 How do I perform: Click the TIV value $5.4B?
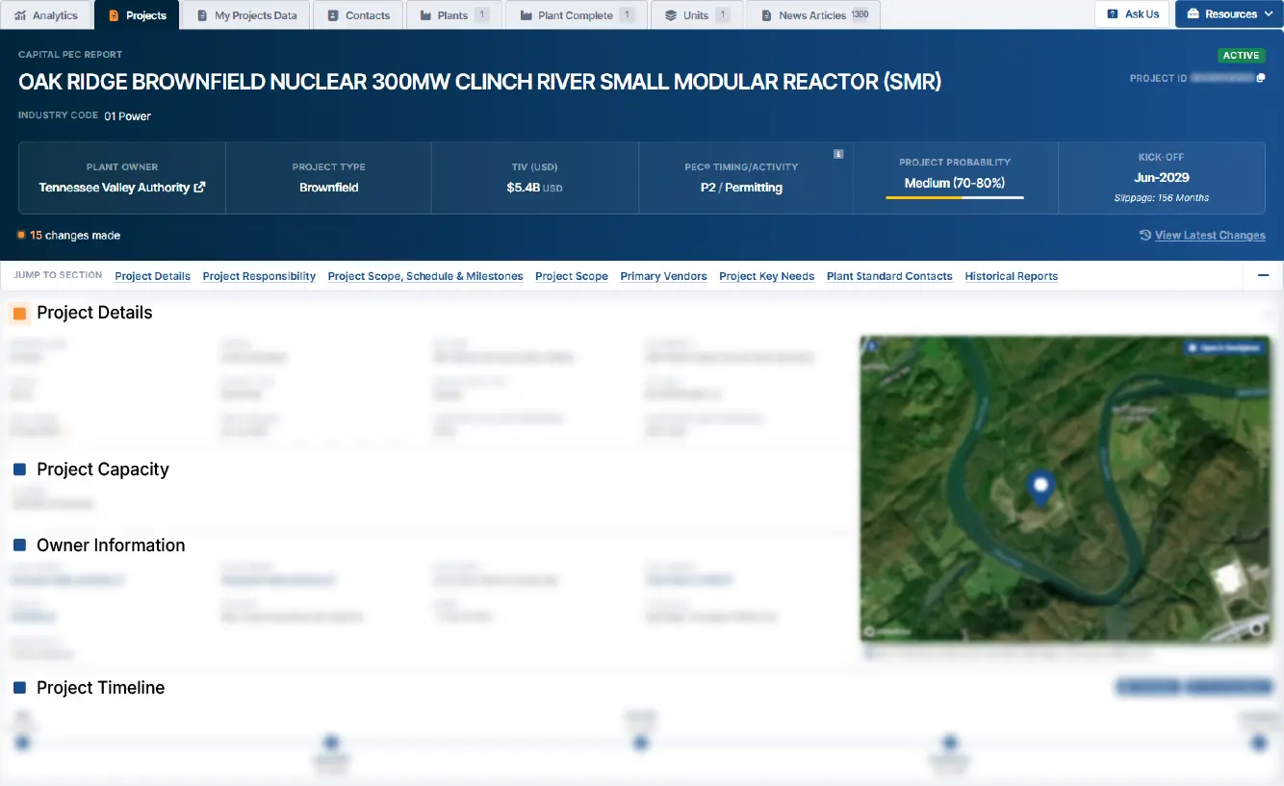coord(524,188)
